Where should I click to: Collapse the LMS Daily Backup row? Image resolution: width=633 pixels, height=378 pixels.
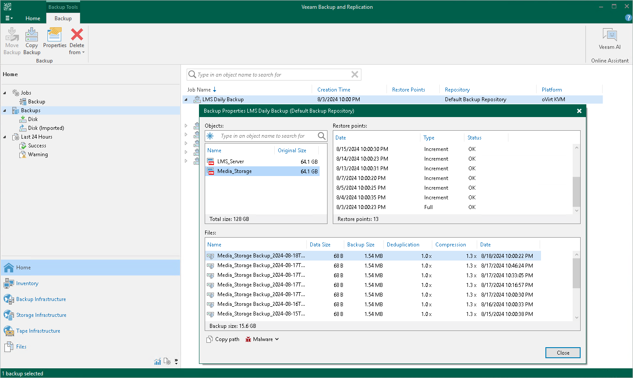[186, 99]
